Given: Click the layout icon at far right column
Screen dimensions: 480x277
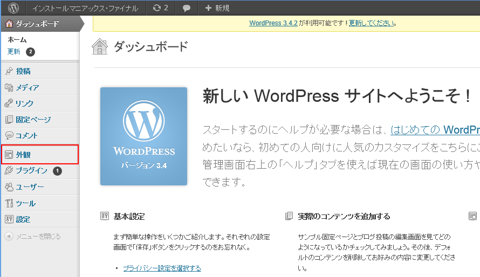Looking at the screenshot, I should pyautogui.click(x=472, y=216).
